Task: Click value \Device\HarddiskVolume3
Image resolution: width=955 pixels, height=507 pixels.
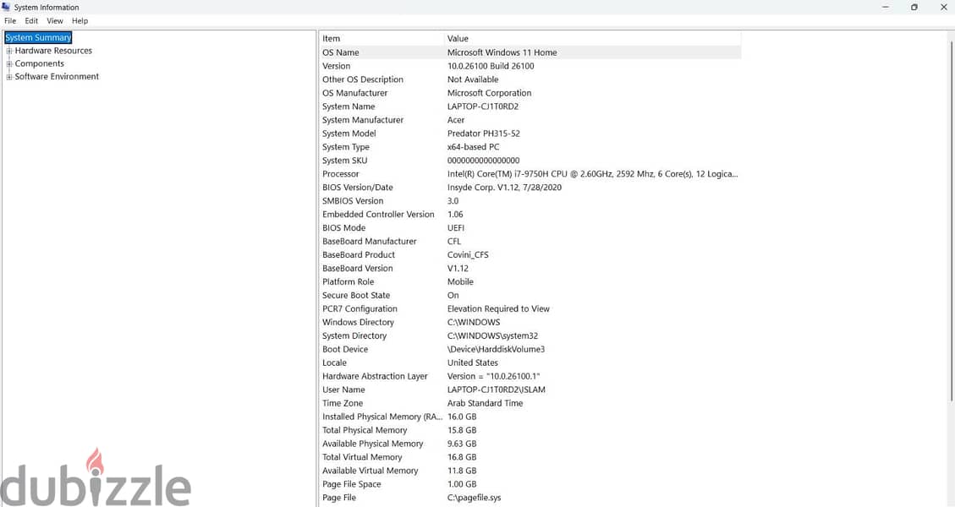Action: tap(496, 349)
